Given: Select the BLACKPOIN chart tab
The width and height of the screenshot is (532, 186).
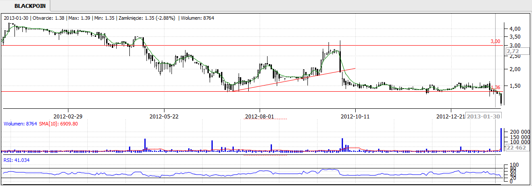Looking at the screenshot, I should point(26,6).
